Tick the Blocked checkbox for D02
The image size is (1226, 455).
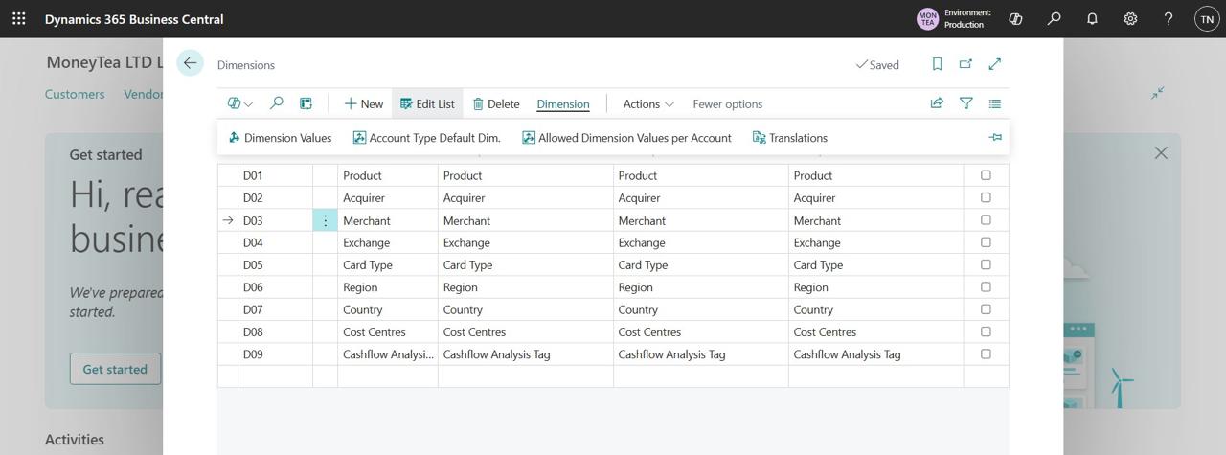point(986,197)
